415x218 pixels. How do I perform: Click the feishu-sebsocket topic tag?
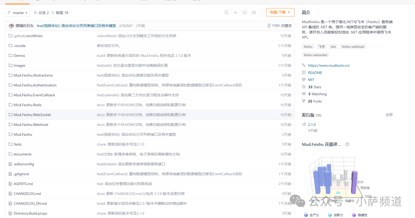[x=315, y=55]
